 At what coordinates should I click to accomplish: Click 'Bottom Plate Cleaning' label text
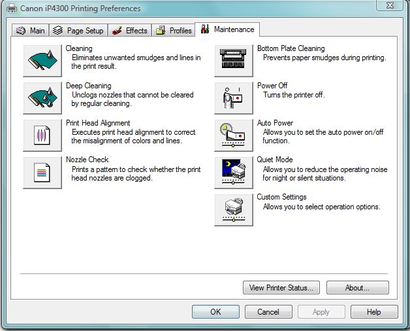[291, 48]
